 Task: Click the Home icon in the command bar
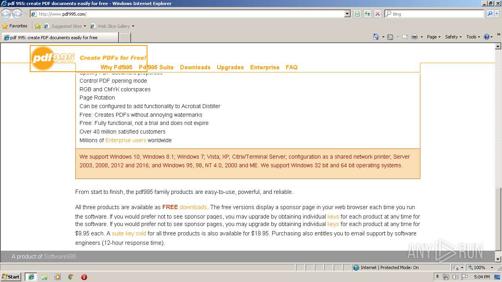click(x=376, y=37)
